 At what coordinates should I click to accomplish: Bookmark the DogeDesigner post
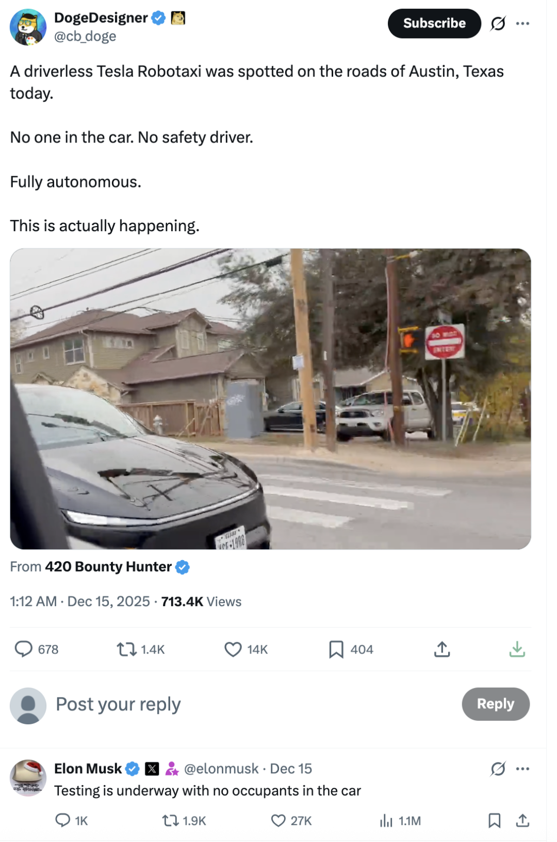336,649
